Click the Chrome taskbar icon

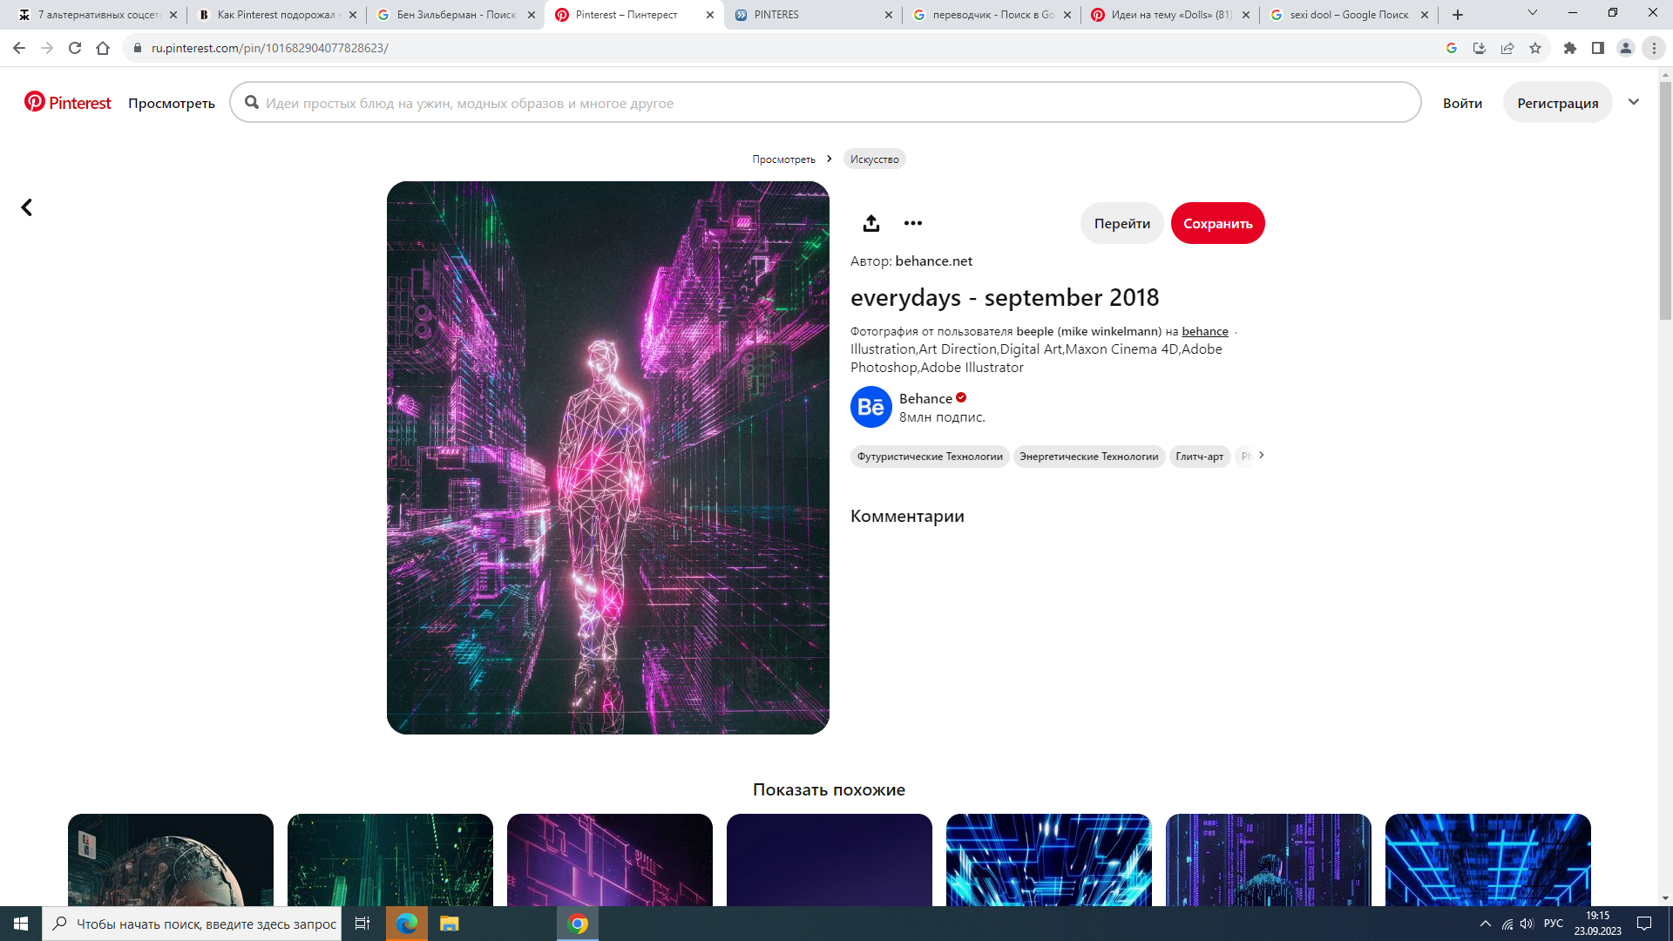[x=578, y=924]
